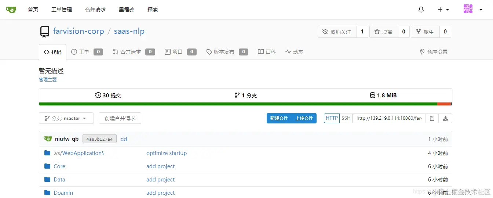
Task: Open the Core folder
Action: click(x=59, y=166)
